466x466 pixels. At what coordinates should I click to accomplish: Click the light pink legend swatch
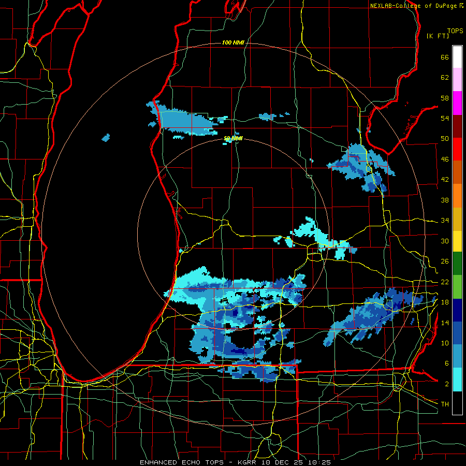point(457,80)
